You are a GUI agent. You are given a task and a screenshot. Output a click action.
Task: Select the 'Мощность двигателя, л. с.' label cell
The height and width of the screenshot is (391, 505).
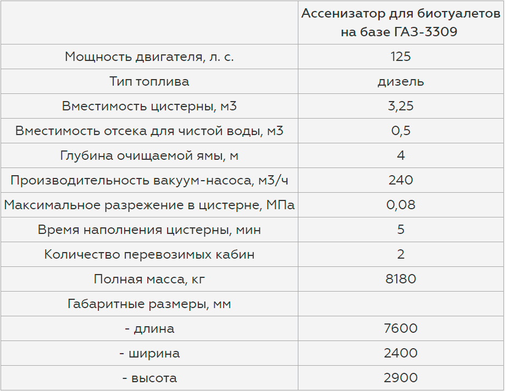point(149,57)
